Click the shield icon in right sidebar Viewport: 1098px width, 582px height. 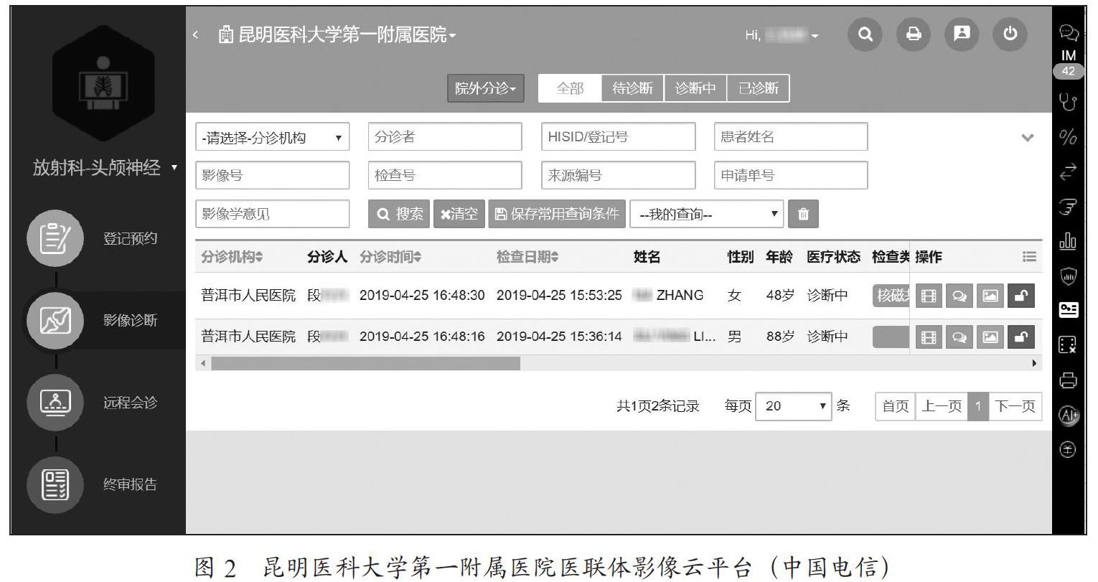pyautogui.click(x=1069, y=276)
